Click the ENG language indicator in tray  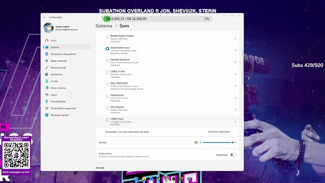pos(297,179)
